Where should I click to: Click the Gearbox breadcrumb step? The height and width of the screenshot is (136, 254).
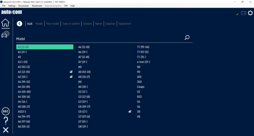(110, 24)
